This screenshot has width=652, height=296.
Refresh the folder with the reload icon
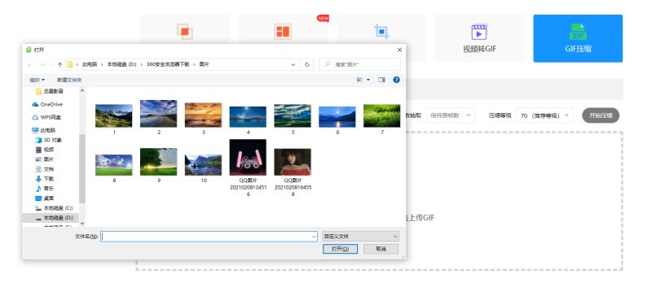(307, 64)
